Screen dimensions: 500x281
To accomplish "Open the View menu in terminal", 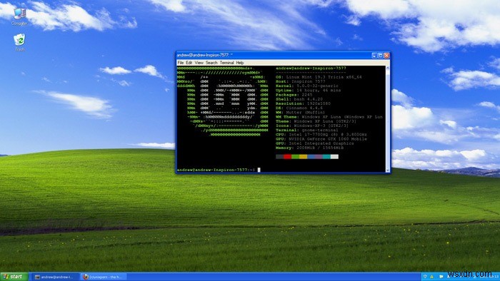I will pos(199,63).
